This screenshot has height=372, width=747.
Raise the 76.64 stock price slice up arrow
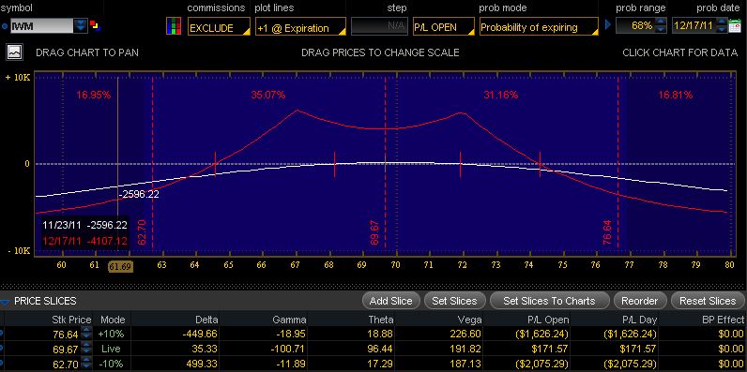[x=86, y=331]
